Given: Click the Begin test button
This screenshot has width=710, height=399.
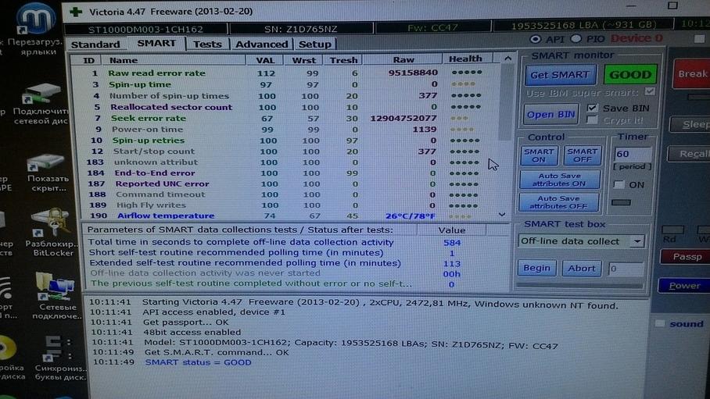Looking at the screenshot, I should (x=536, y=268).
